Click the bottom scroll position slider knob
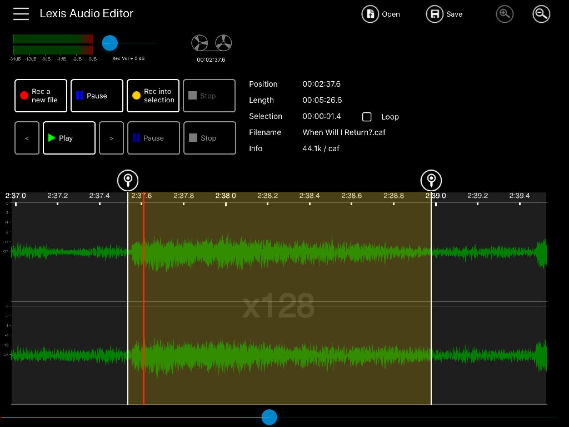 (x=269, y=417)
